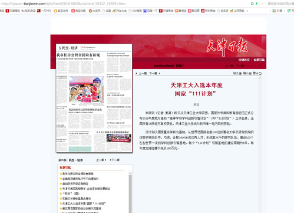
Task: Open 标题导航 in the red header
Action: [x=259, y=60]
